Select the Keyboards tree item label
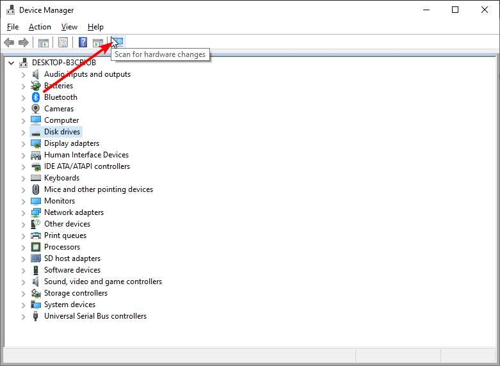500x366 pixels. tap(62, 178)
